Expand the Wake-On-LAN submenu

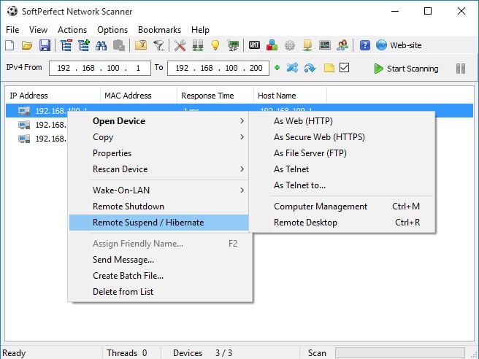click(x=159, y=190)
